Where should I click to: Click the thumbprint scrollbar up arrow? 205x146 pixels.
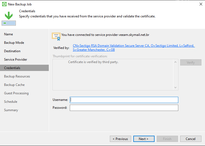176,62
